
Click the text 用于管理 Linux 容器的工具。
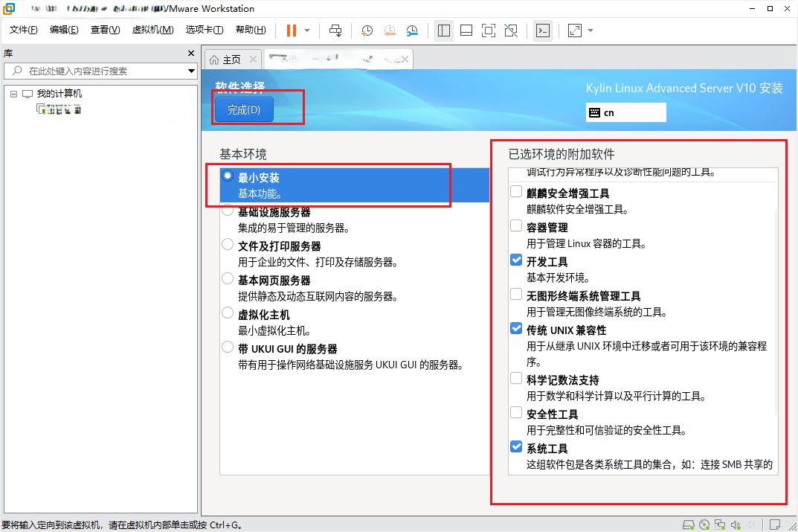[x=587, y=244]
